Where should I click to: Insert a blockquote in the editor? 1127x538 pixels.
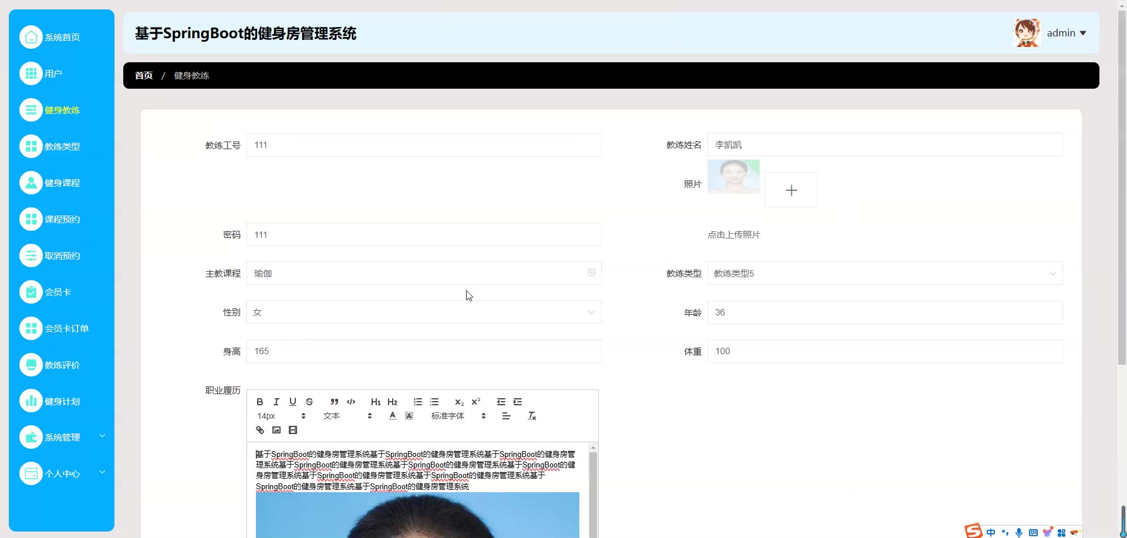(335, 402)
